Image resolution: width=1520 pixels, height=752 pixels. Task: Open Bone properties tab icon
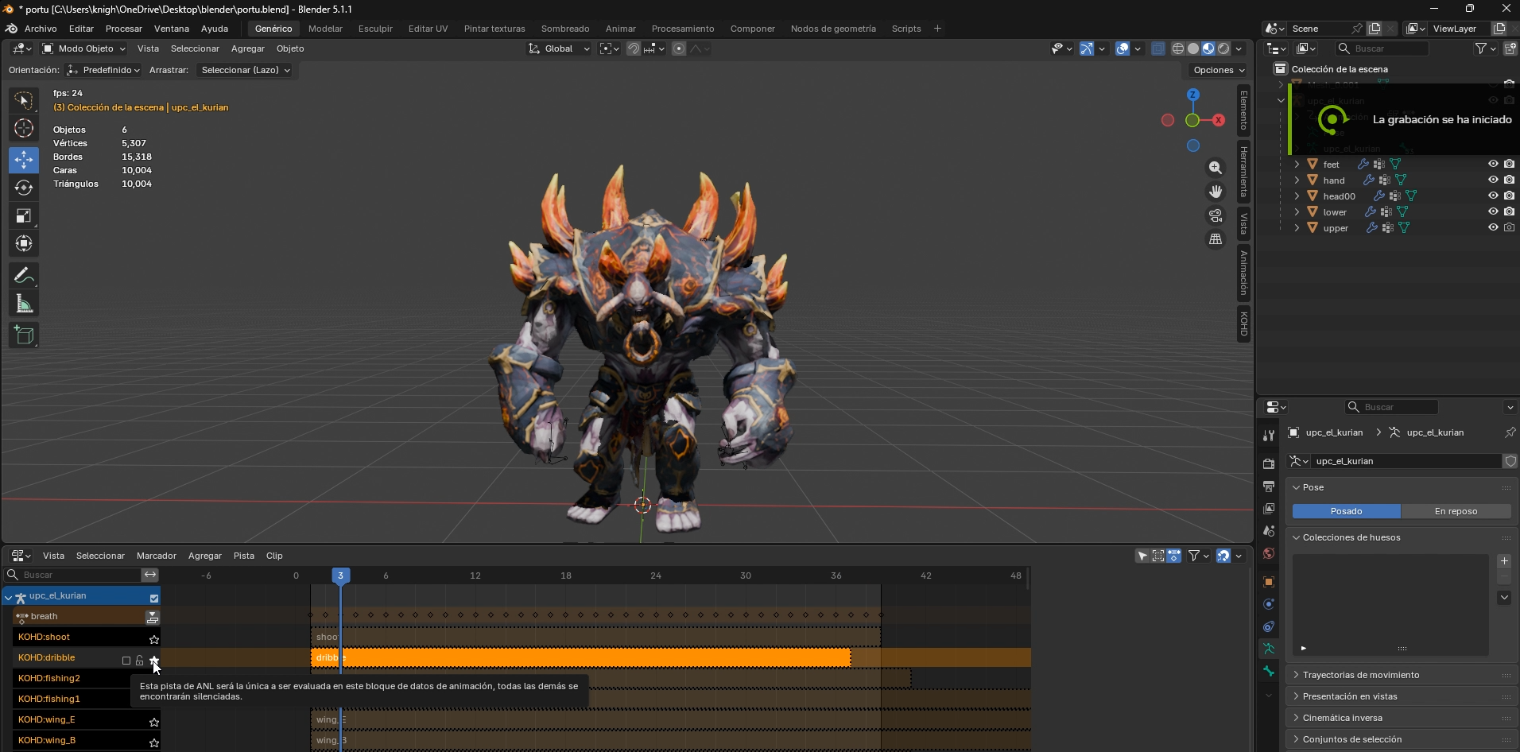(1269, 672)
